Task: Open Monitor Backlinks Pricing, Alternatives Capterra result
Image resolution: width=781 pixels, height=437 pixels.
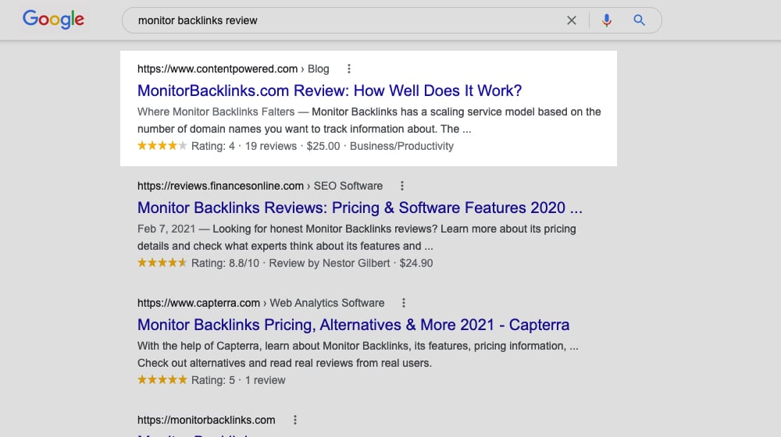Action: tap(353, 325)
